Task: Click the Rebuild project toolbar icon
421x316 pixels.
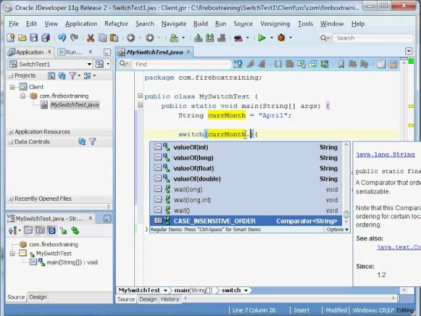Action: 210,38
